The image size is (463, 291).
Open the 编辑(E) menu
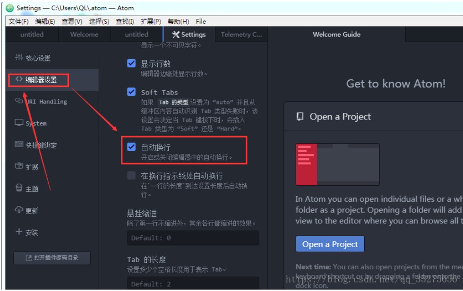[45, 21]
